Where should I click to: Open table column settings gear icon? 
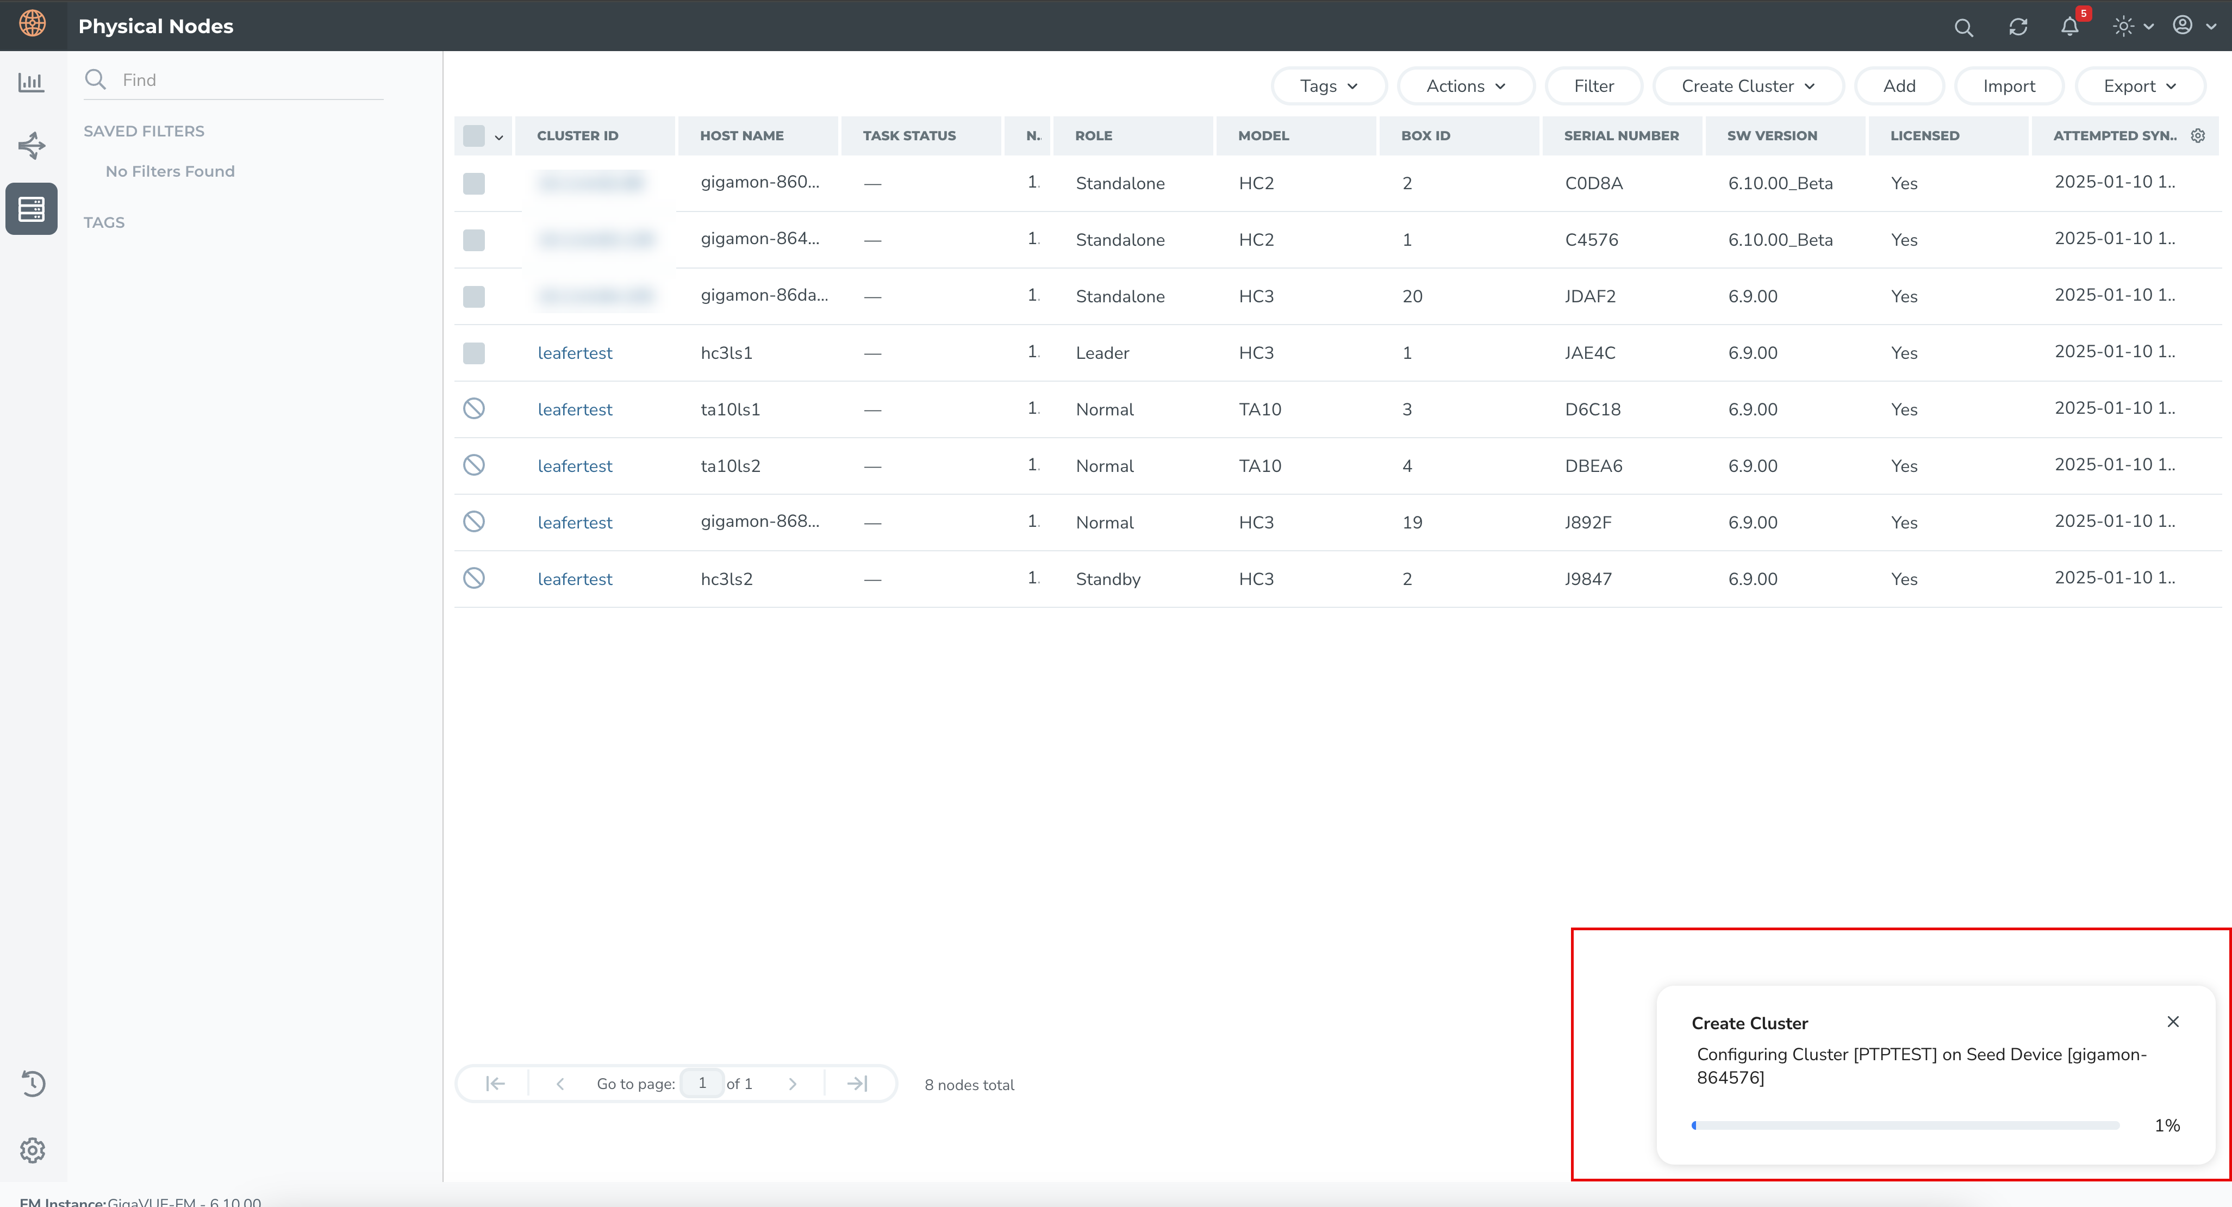[2198, 135]
